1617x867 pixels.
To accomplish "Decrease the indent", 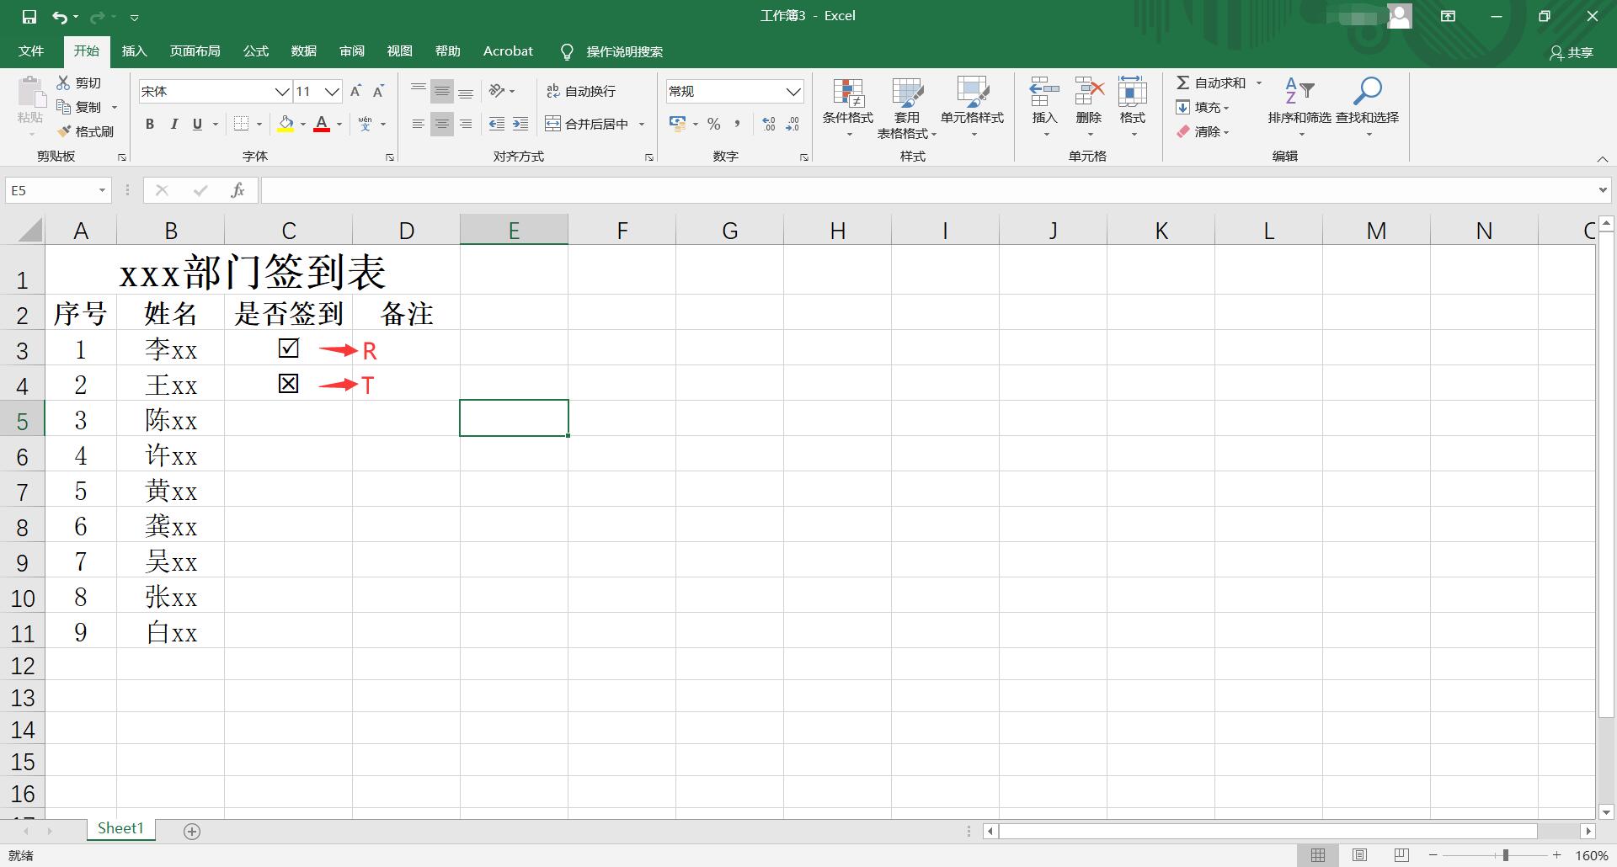I will click(x=497, y=124).
